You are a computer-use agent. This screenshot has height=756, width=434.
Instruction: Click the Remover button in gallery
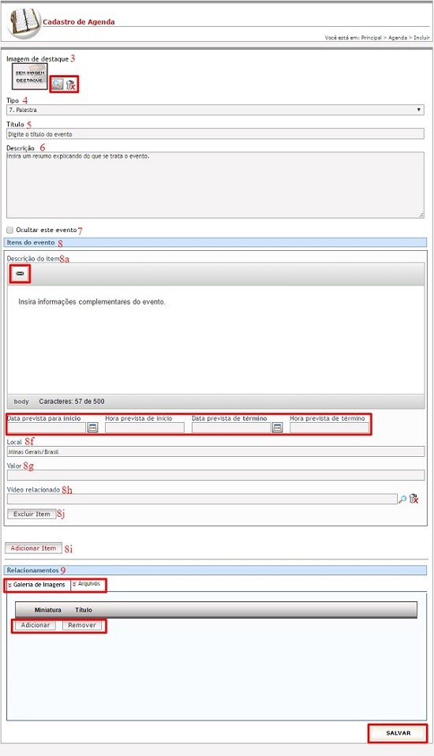click(81, 625)
